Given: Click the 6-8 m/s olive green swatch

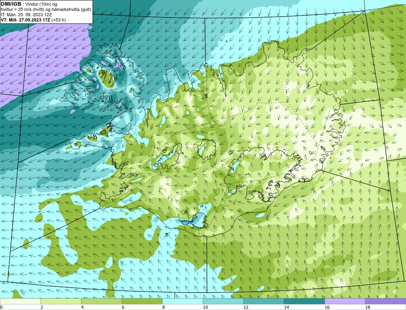Looking at the screenshot, I should click(142, 301).
